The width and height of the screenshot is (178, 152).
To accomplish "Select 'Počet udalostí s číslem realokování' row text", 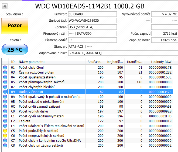I will tap(52, 126).
